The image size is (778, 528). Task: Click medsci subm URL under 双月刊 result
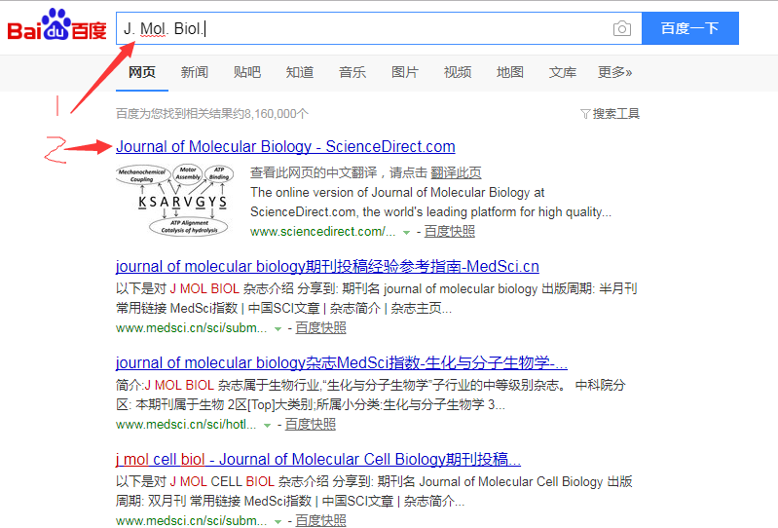[192, 521]
